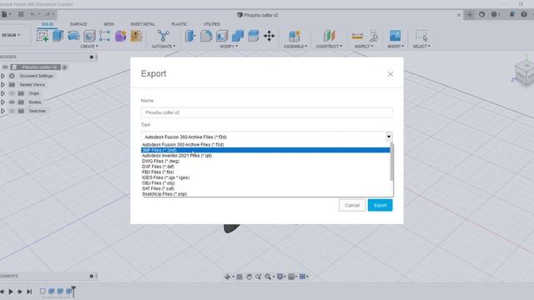Select the Create Form tool icon

(x=120, y=36)
